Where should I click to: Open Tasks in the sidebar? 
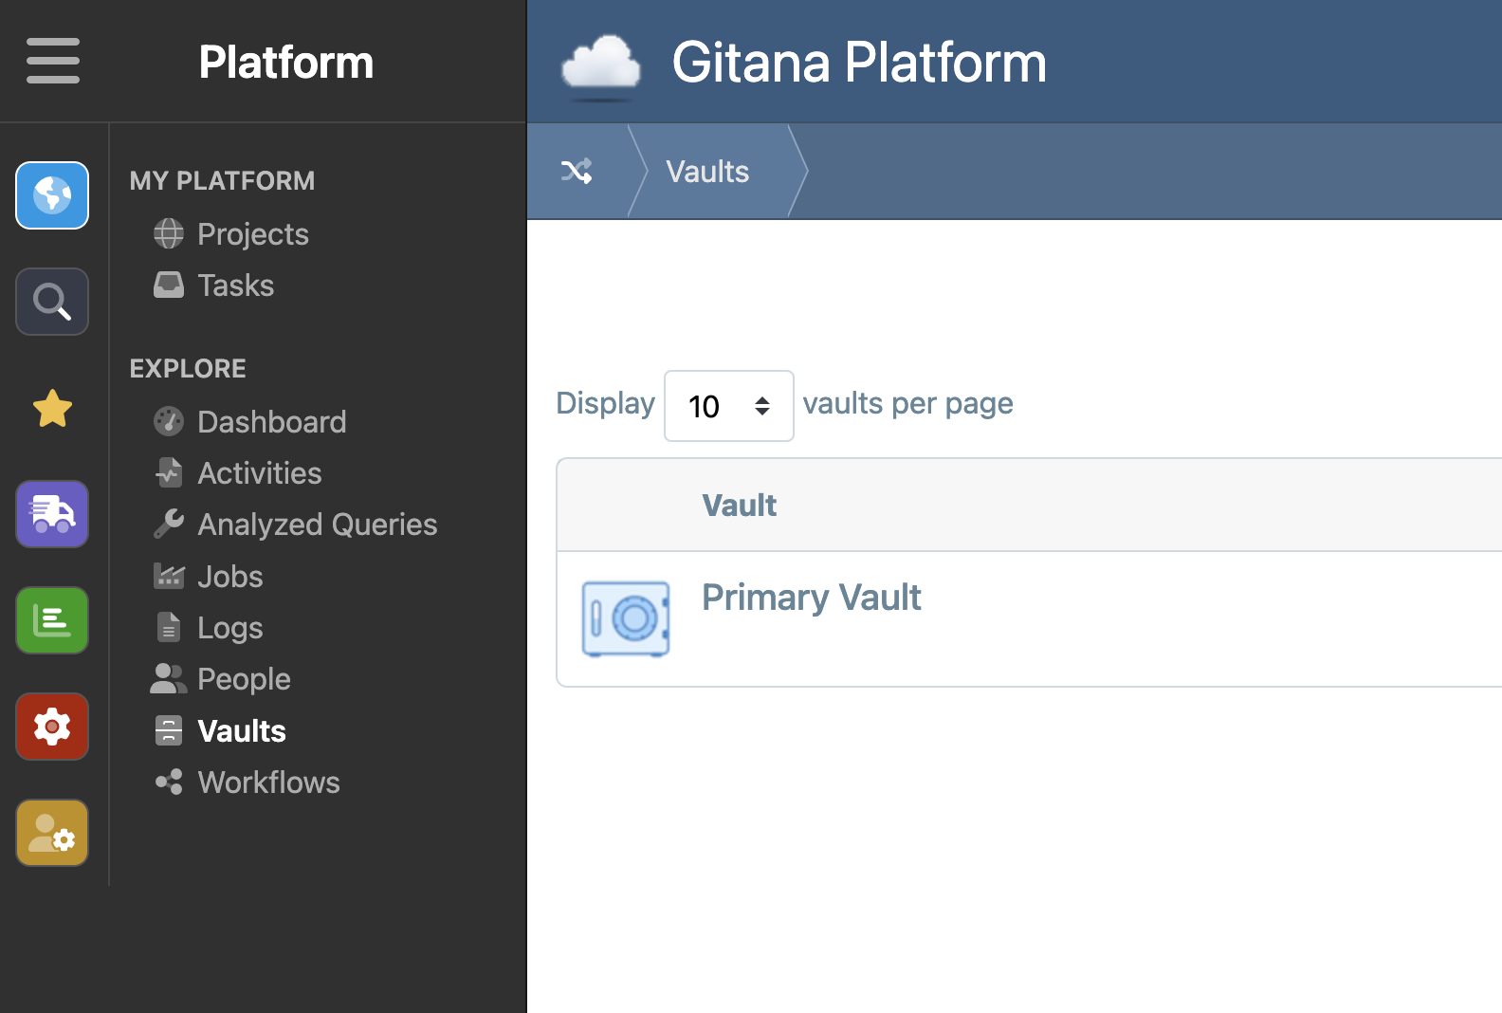point(235,285)
